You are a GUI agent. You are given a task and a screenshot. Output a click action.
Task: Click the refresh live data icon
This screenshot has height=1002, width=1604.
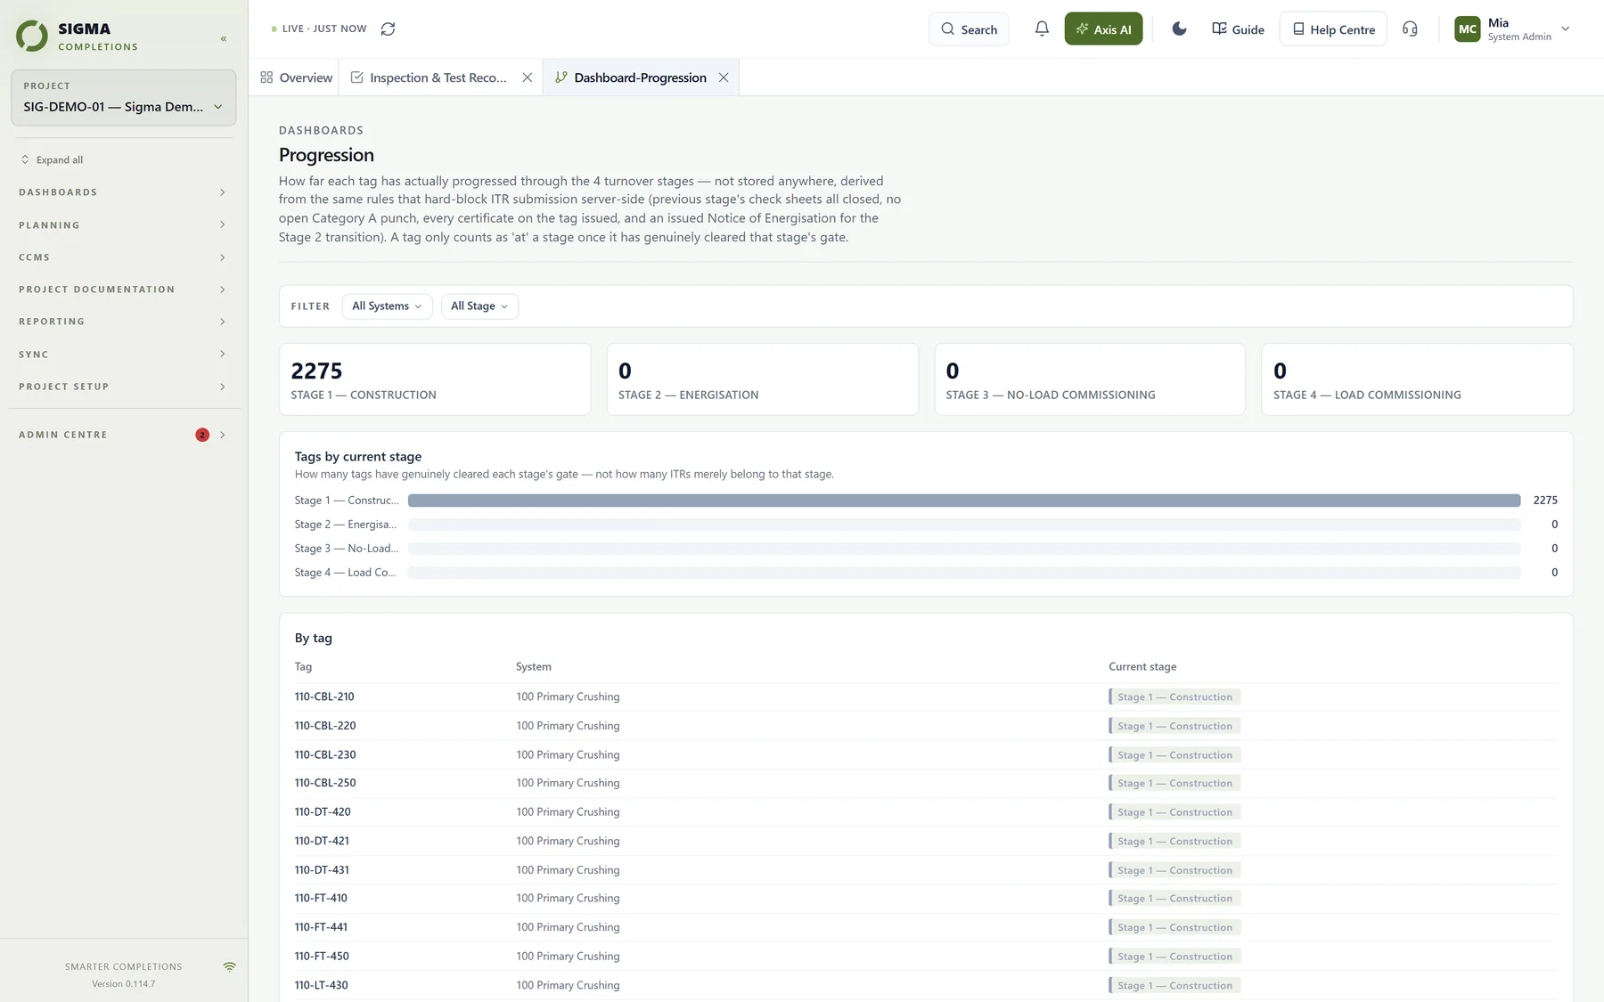tap(388, 29)
